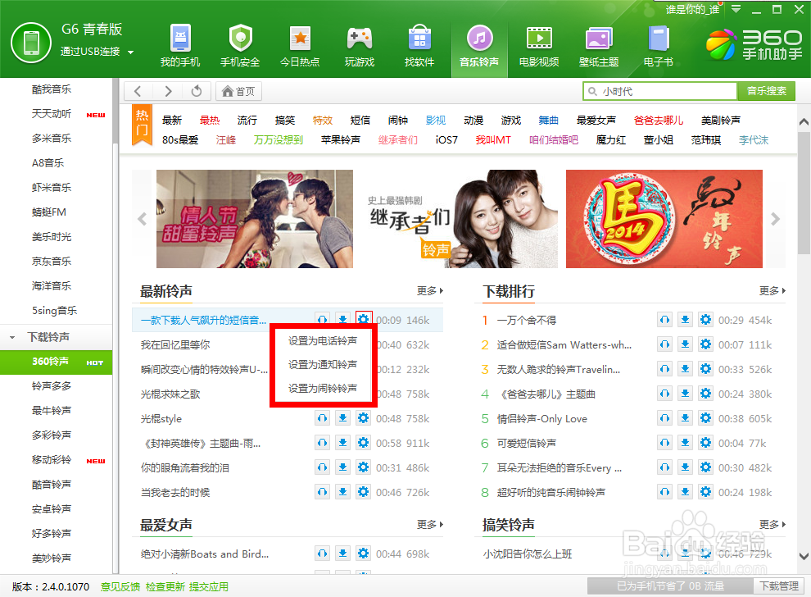Preview 可爱短信铃声 ringtone
Image resolution: width=811 pixels, height=597 pixels.
click(664, 443)
